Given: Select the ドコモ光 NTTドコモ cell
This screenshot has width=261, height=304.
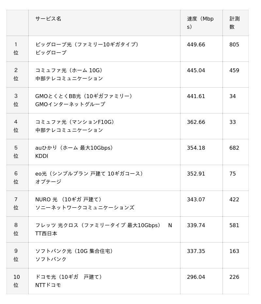Looking at the screenshot, I should (104, 281).
